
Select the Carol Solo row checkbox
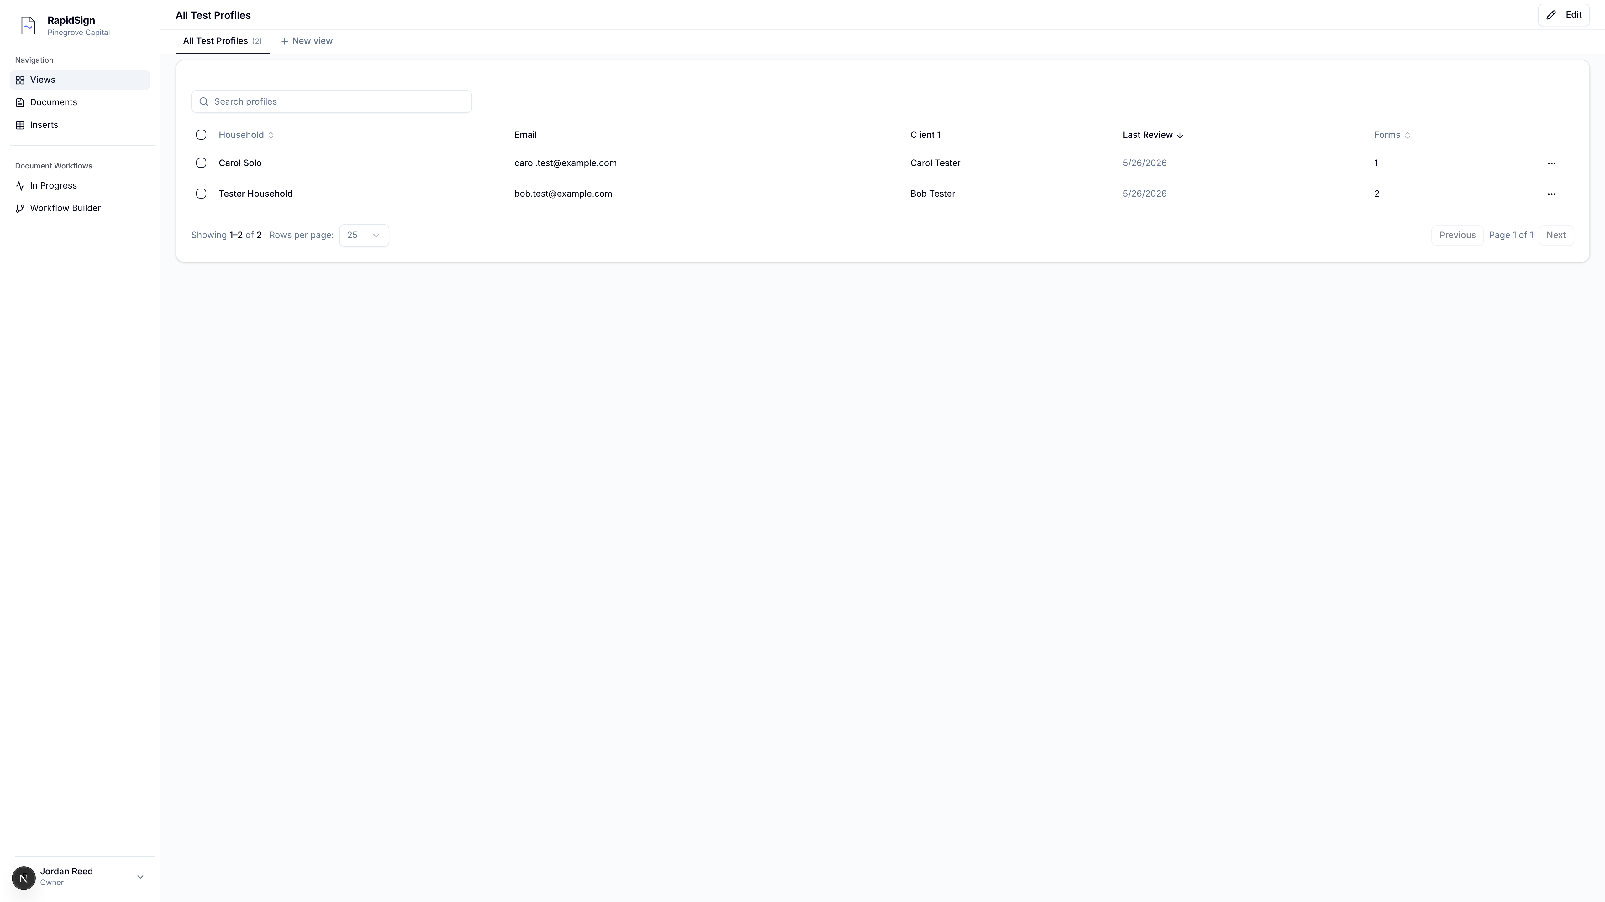coord(201,163)
